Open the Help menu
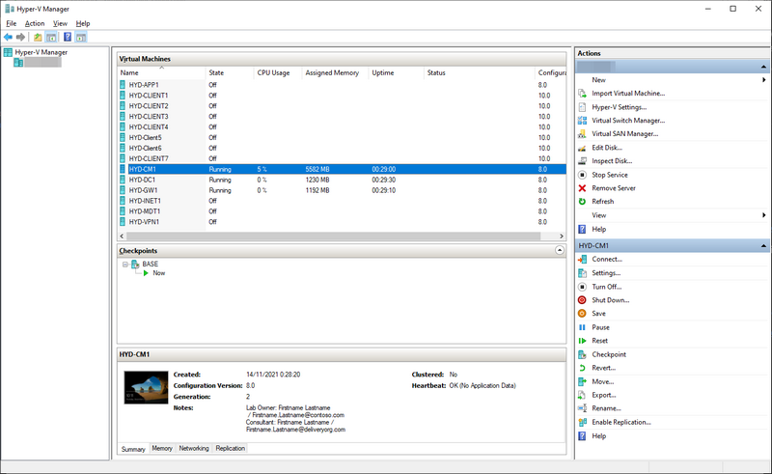The width and height of the screenshot is (772, 474). click(x=83, y=23)
